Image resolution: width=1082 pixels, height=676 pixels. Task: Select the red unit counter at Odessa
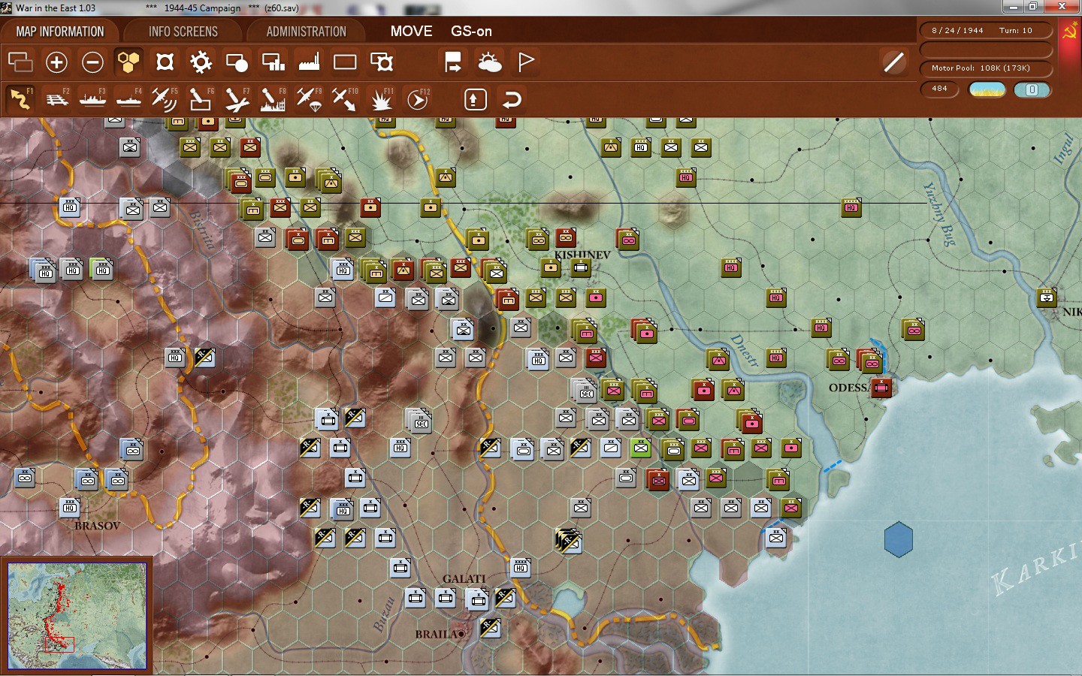(881, 388)
